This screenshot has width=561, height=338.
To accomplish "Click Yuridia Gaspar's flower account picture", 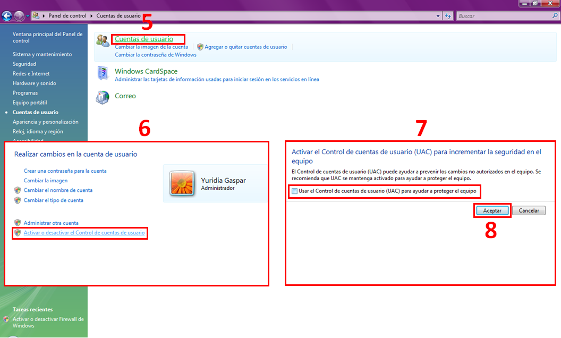I will click(x=182, y=183).
